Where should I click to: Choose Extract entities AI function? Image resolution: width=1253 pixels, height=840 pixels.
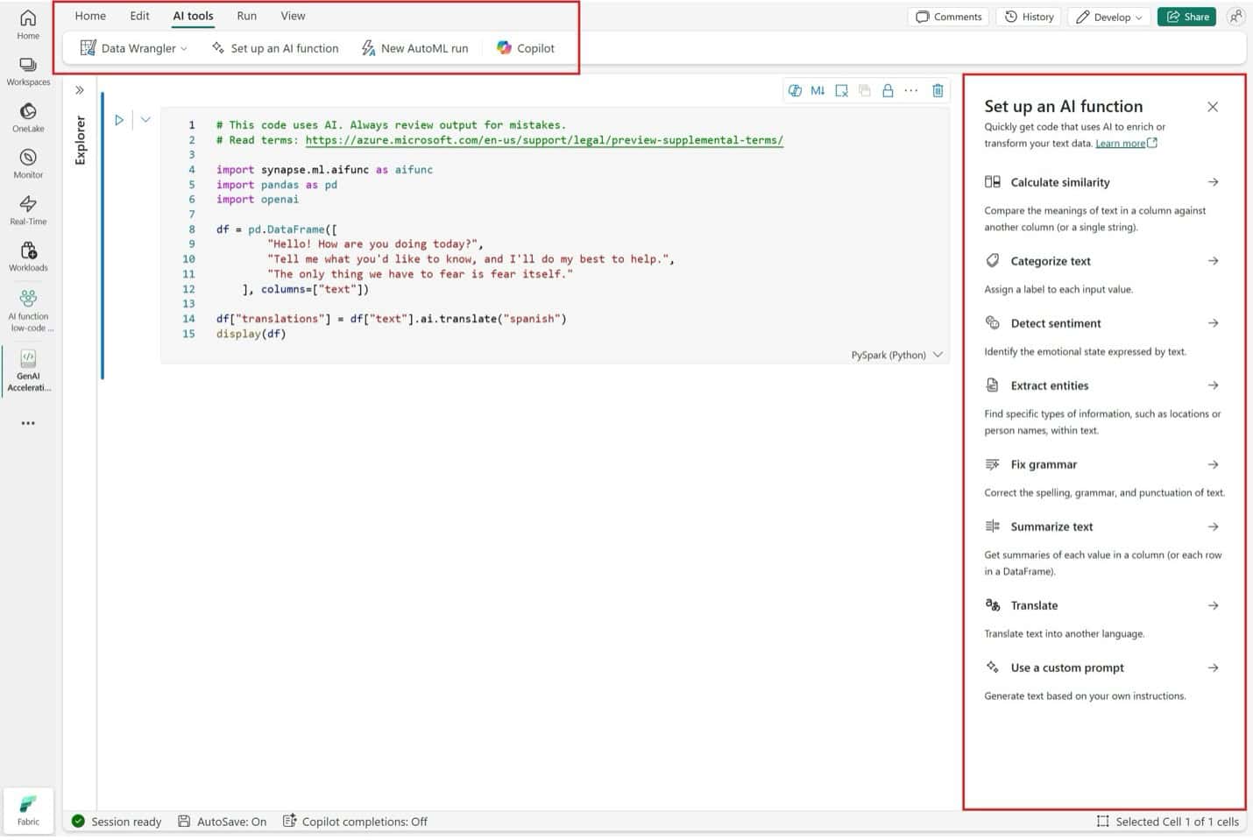pyautogui.click(x=1102, y=385)
